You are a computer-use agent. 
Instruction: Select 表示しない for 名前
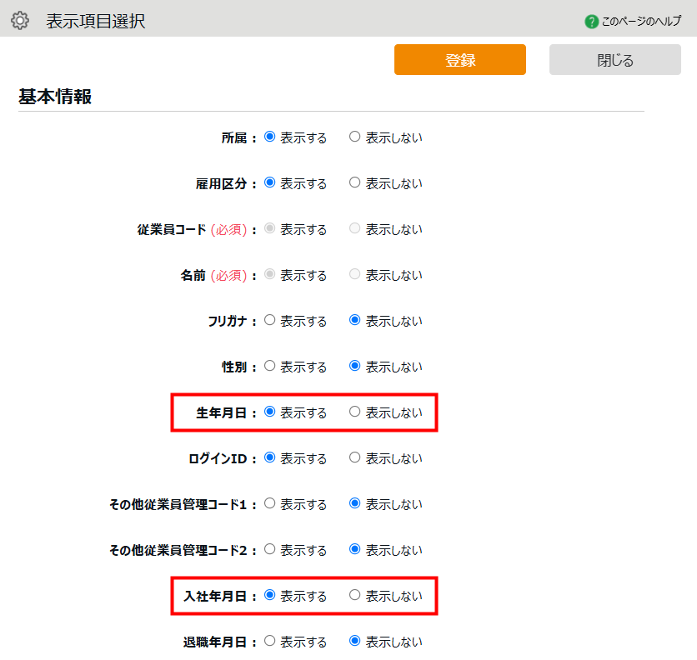pyautogui.click(x=354, y=274)
